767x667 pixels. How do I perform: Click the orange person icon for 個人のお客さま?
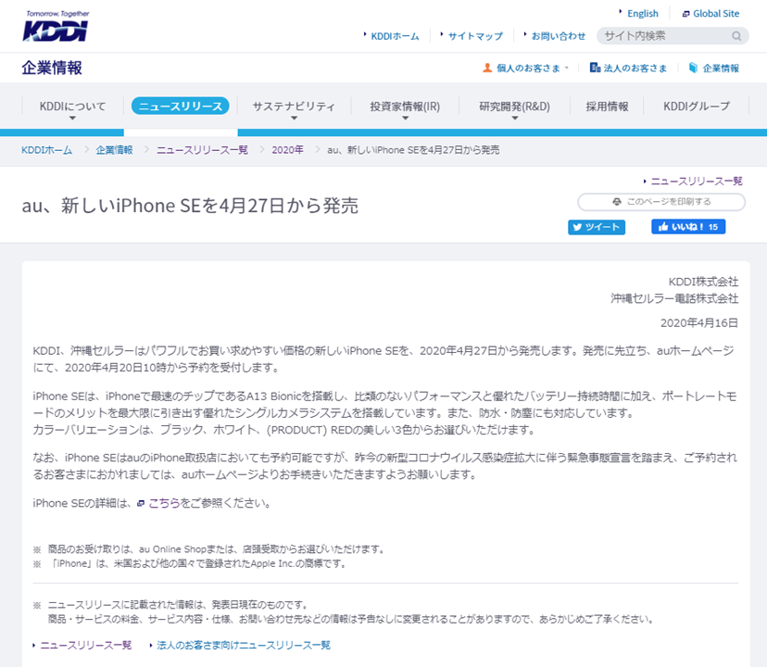487,68
